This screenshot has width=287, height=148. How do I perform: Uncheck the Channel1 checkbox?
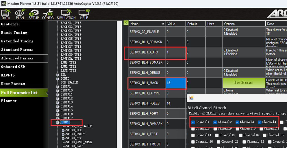[193, 122]
